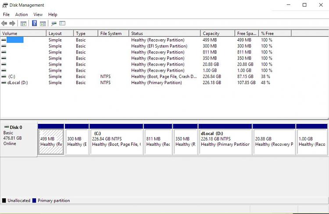This screenshot has width=329, height=214.
Task: Select the (C:) volume name in list
Action: (12, 77)
